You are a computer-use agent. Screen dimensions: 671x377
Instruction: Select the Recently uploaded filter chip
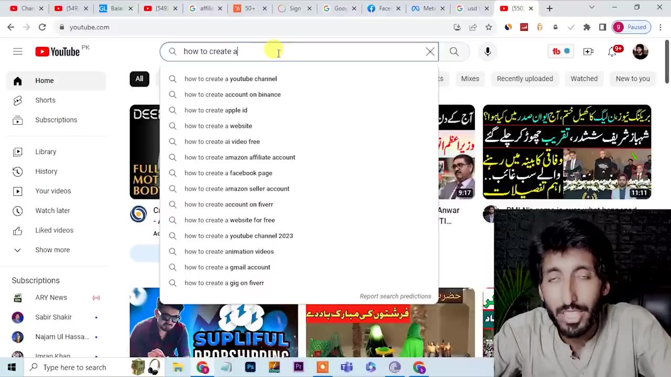(525, 79)
